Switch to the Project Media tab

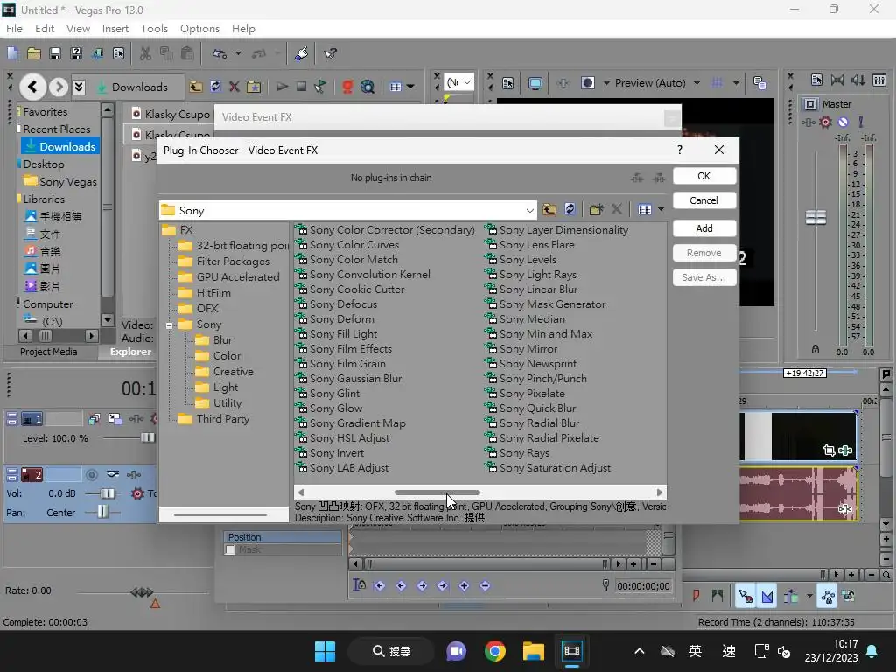[49, 352]
